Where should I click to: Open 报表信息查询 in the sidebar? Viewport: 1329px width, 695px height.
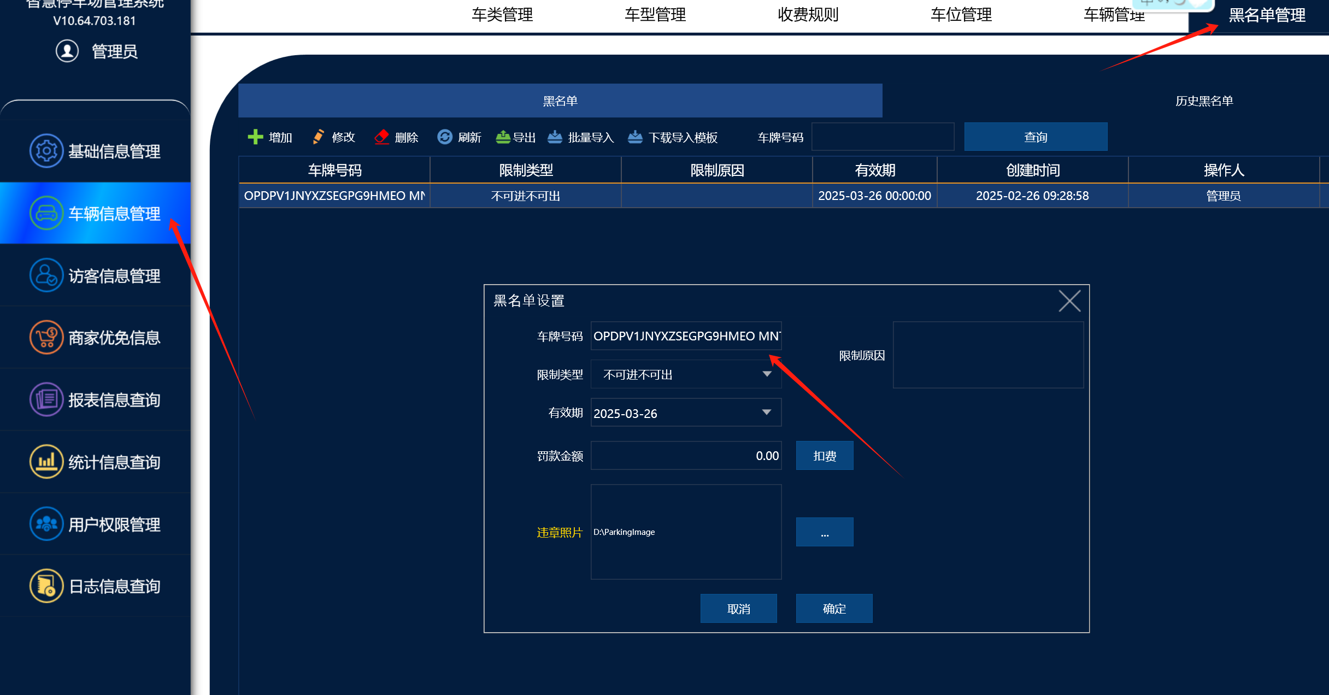95,399
